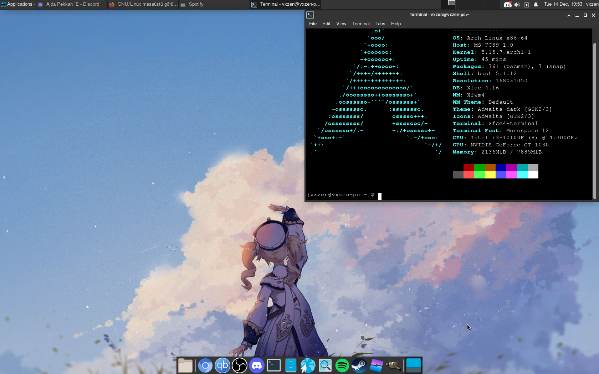Click the WM value 'Xfwm4'
This screenshot has height=374, width=599.
[476, 95]
